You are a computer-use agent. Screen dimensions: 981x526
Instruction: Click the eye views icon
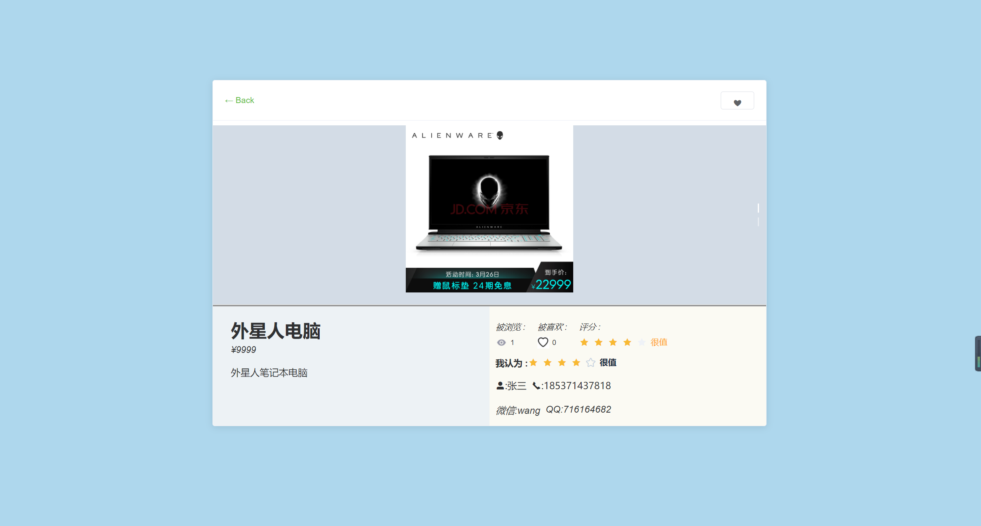coord(501,343)
